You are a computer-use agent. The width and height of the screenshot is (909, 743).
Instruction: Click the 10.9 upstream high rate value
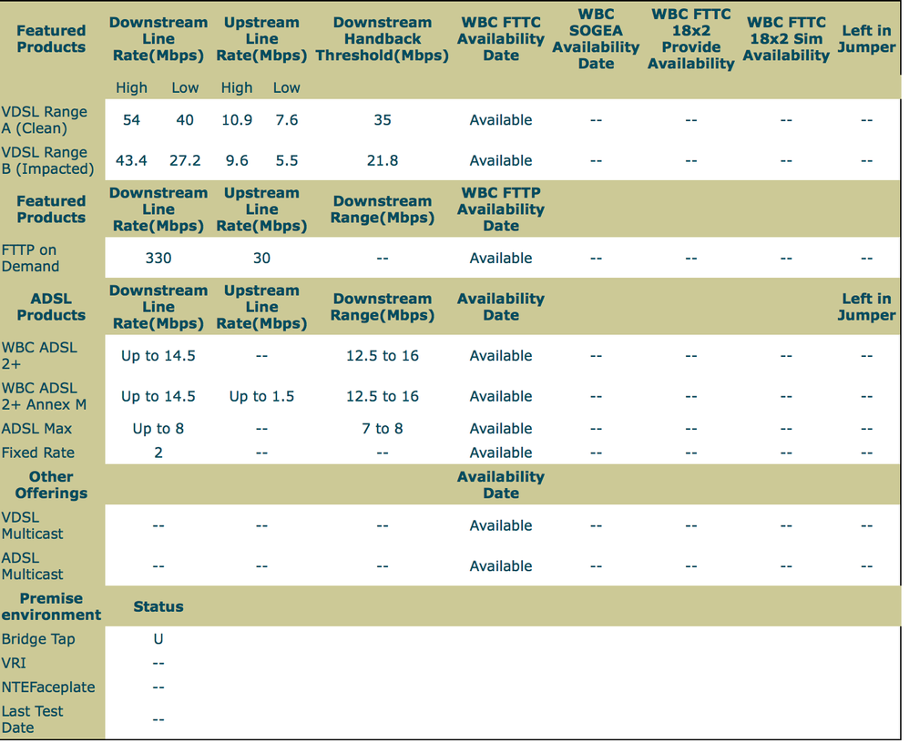(x=237, y=120)
